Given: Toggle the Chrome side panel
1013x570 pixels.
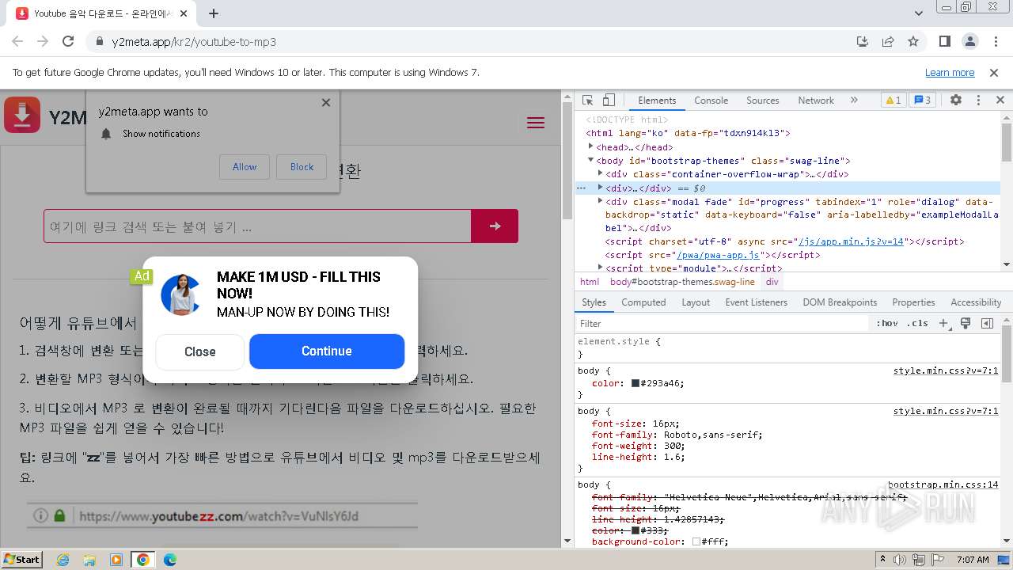Looking at the screenshot, I should pyautogui.click(x=945, y=42).
